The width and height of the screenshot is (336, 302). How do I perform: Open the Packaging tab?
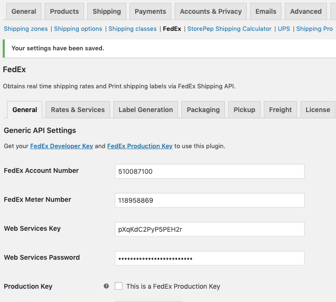(203, 110)
